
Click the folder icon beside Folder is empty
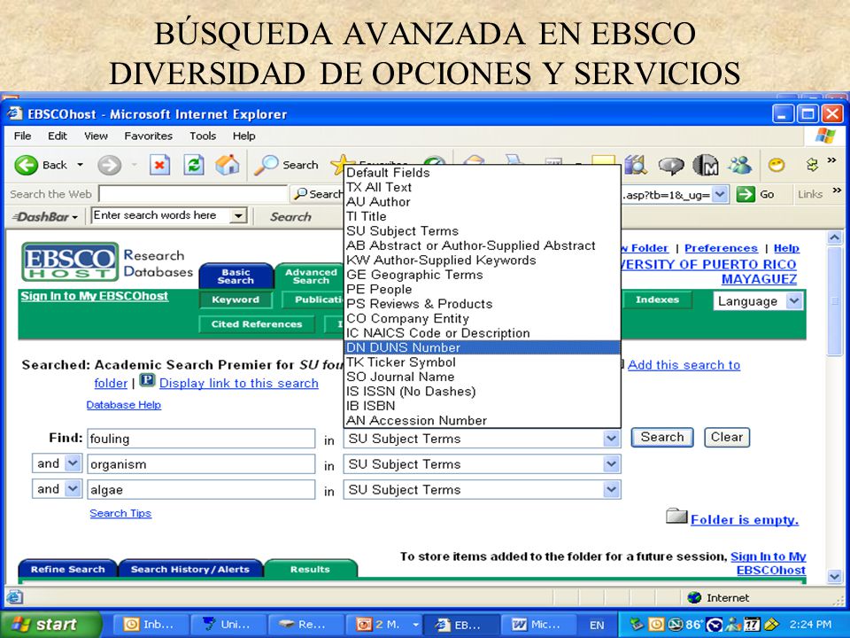pos(676,516)
